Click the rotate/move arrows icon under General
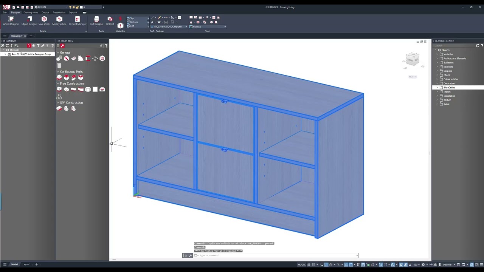 pos(95,58)
